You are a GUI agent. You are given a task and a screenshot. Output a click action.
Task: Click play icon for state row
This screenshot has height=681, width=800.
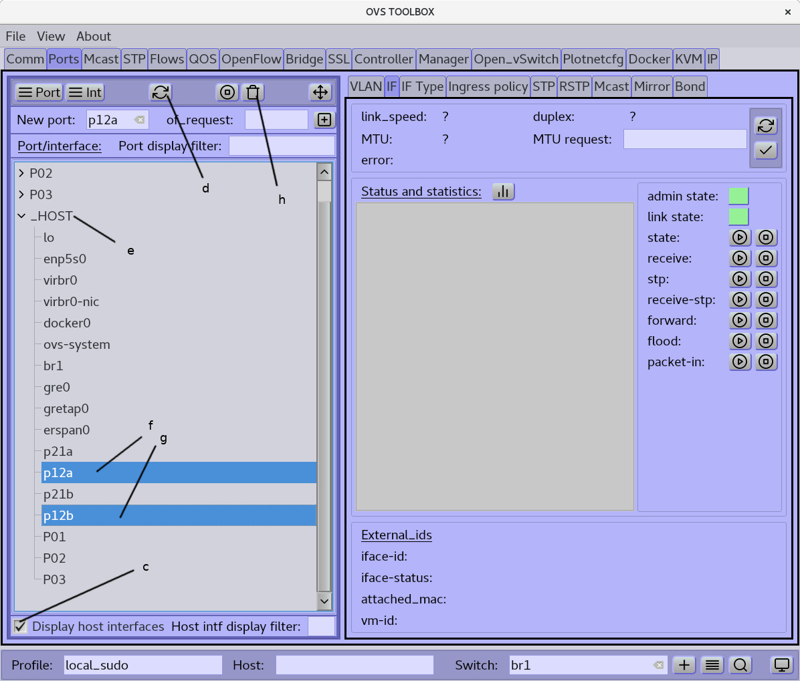[740, 237]
